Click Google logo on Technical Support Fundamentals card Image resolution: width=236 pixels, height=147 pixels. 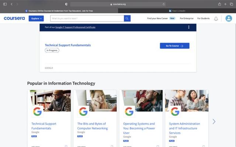coord(37,112)
